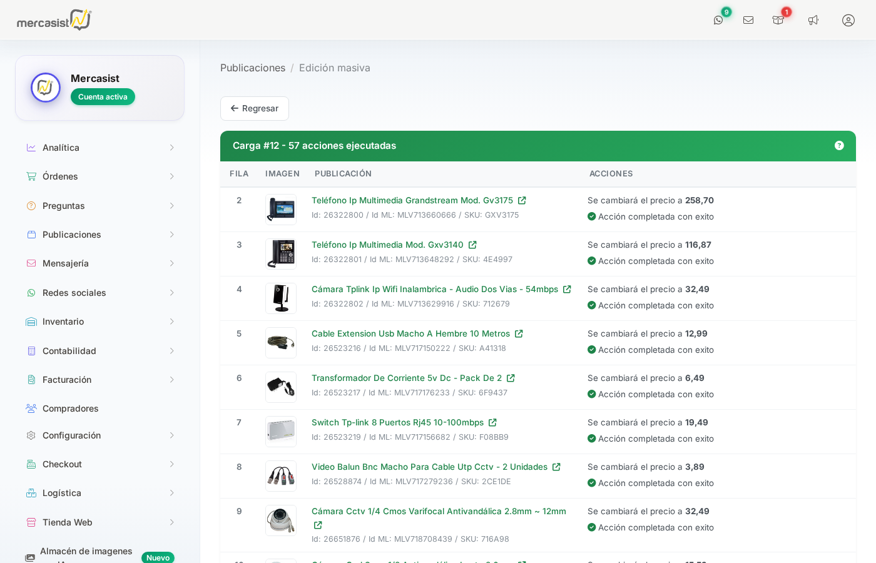Select Tienda Web in sidebar
876x563 pixels.
[x=68, y=522]
